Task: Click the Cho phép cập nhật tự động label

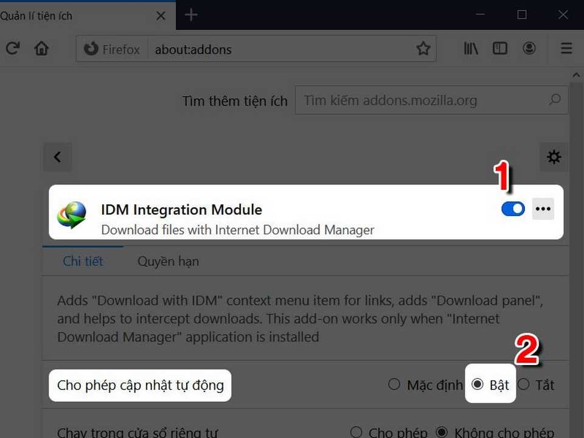Action: tap(141, 386)
